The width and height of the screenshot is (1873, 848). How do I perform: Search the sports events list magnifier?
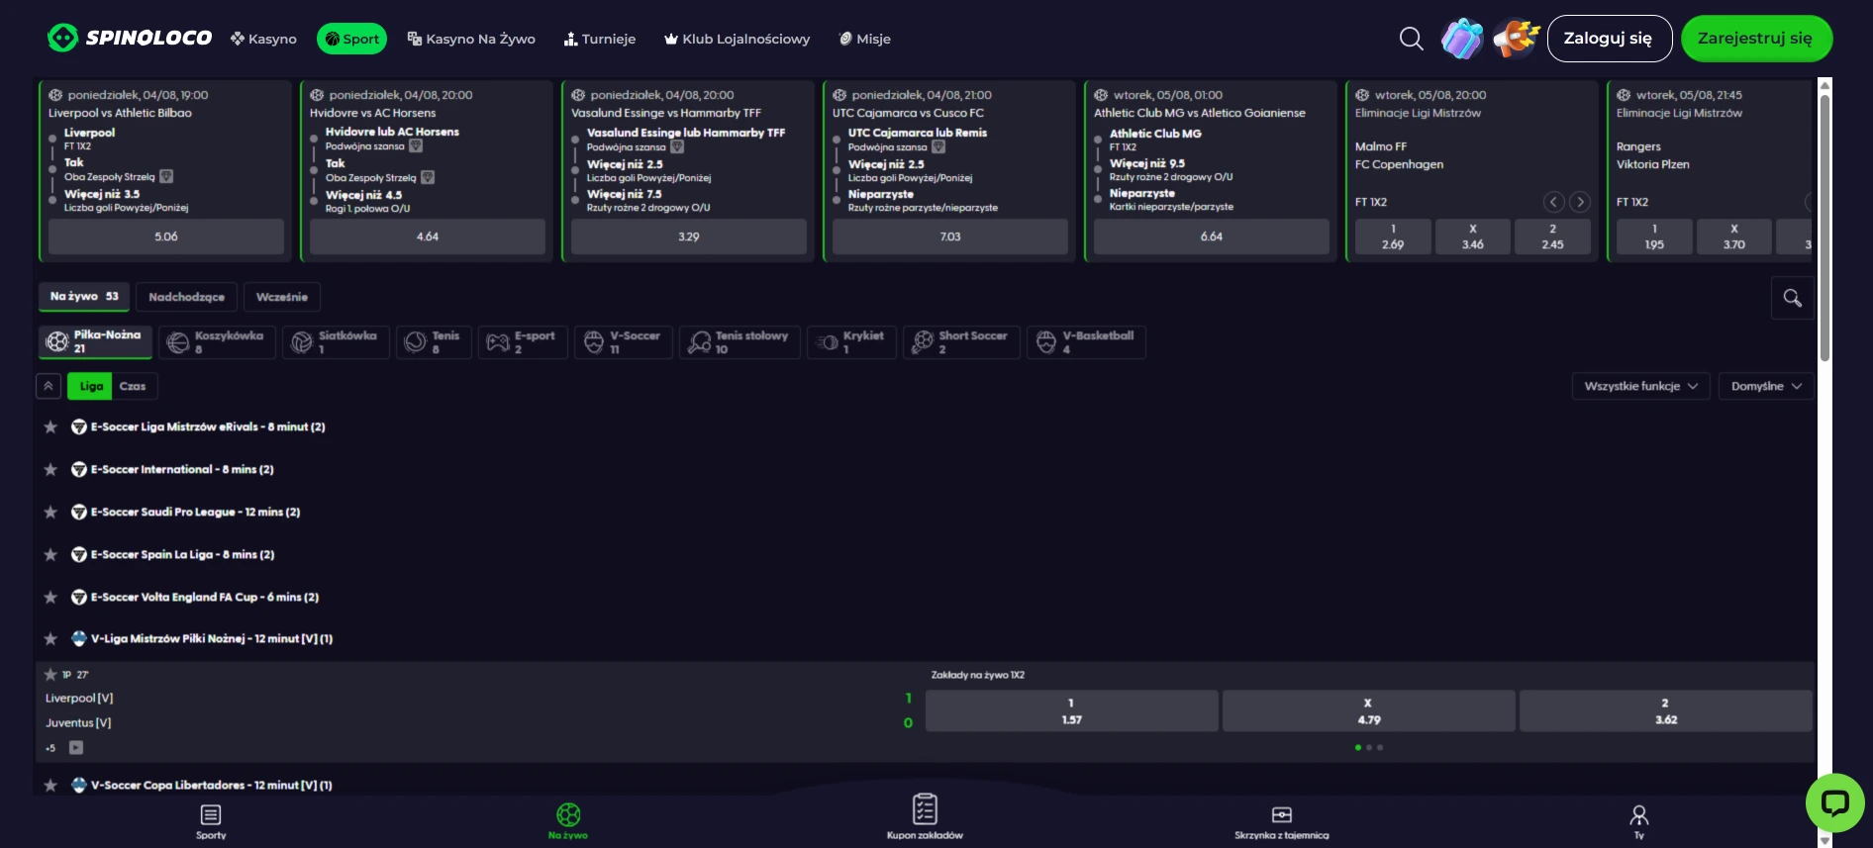[x=1792, y=298]
